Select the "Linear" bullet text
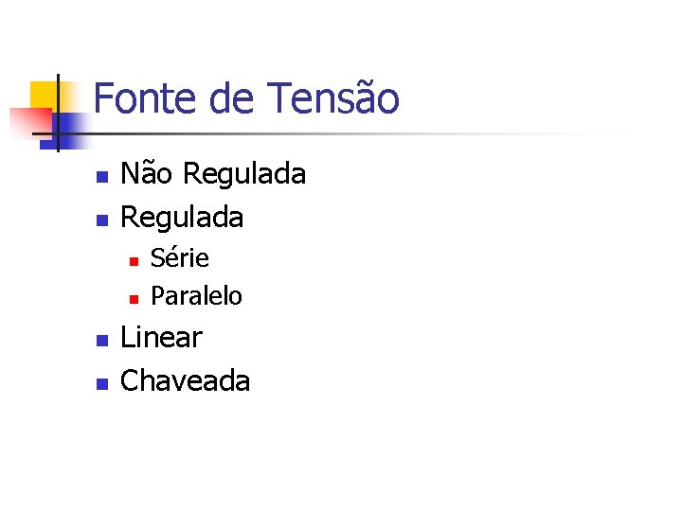 pyautogui.click(x=161, y=338)
